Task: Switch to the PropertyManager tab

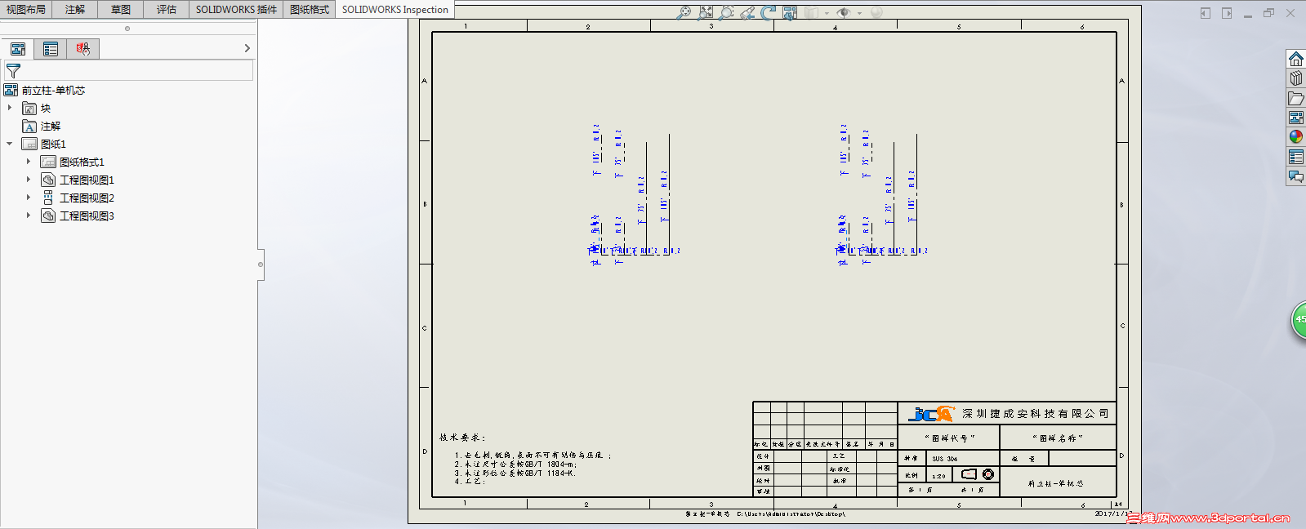Action: [51, 49]
